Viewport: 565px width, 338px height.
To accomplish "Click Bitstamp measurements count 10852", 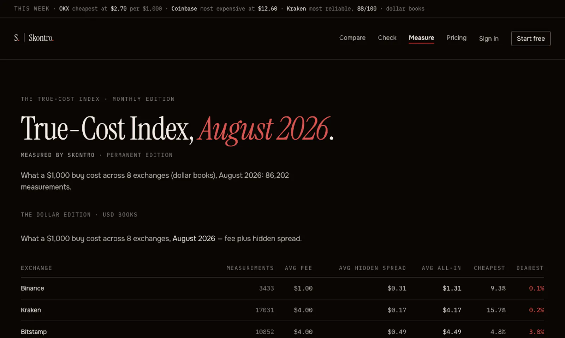I will pyautogui.click(x=265, y=332).
